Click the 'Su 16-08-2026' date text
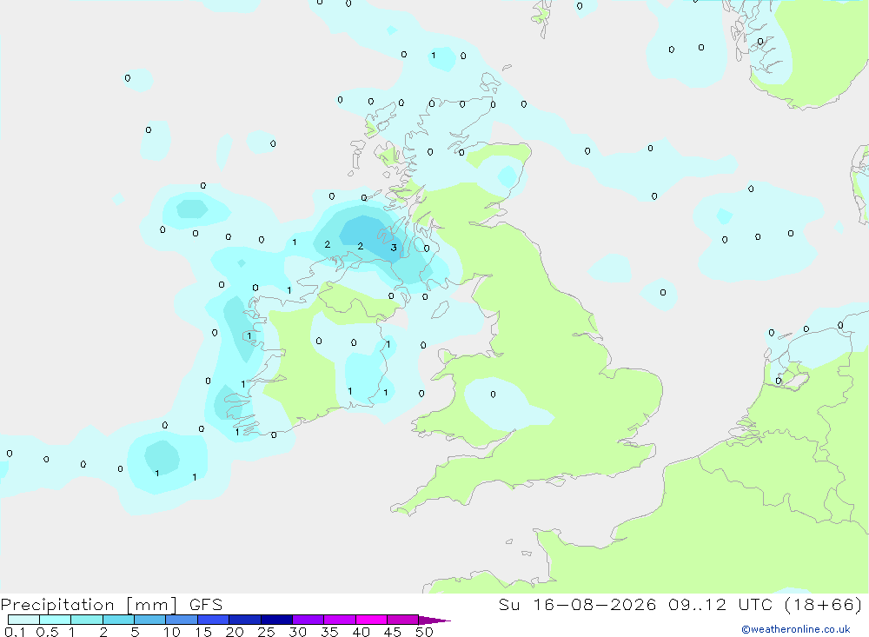The height and width of the screenshot is (637, 869). click(577, 605)
